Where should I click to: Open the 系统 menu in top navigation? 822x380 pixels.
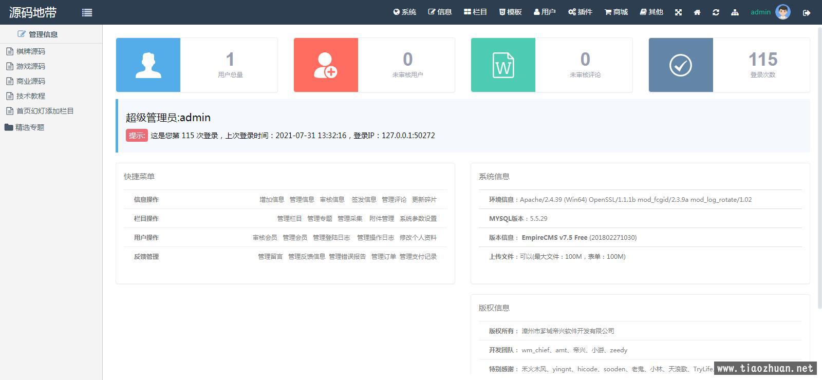[405, 12]
